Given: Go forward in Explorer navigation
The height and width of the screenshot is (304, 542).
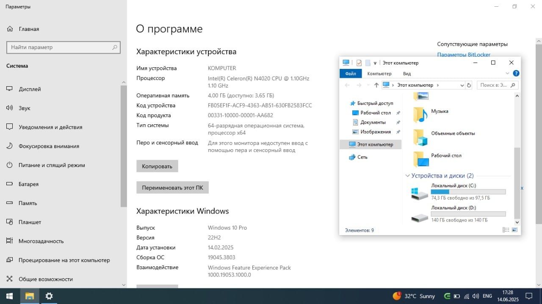Looking at the screenshot, I should point(359,85).
